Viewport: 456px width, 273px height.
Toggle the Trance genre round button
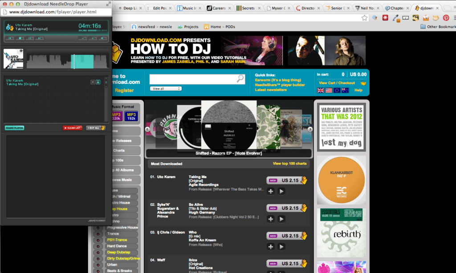(98, 234)
